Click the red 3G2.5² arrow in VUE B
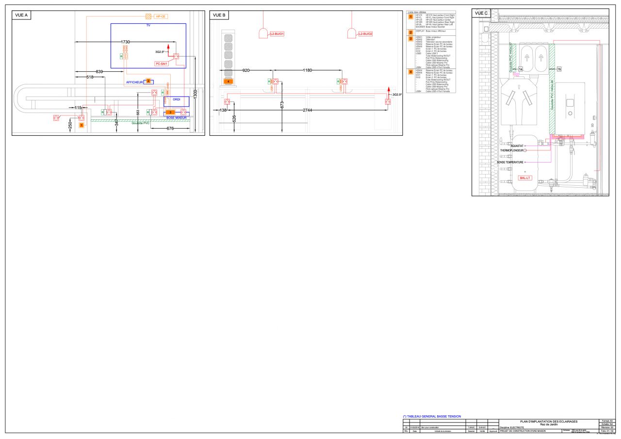Image resolution: width=621 pixels, height=439 pixels. click(389, 92)
